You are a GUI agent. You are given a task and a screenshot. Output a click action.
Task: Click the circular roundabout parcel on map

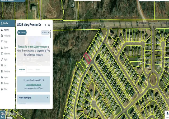(x=153, y=80)
